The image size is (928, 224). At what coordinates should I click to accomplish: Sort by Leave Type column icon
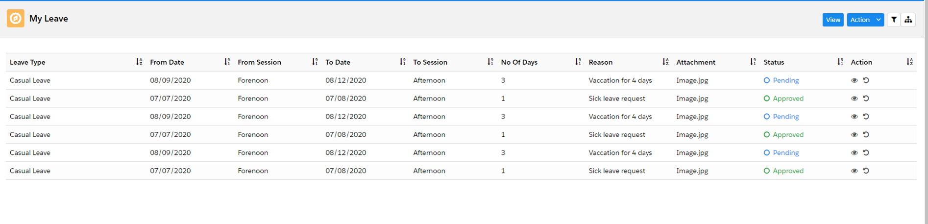(x=139, y=62)
